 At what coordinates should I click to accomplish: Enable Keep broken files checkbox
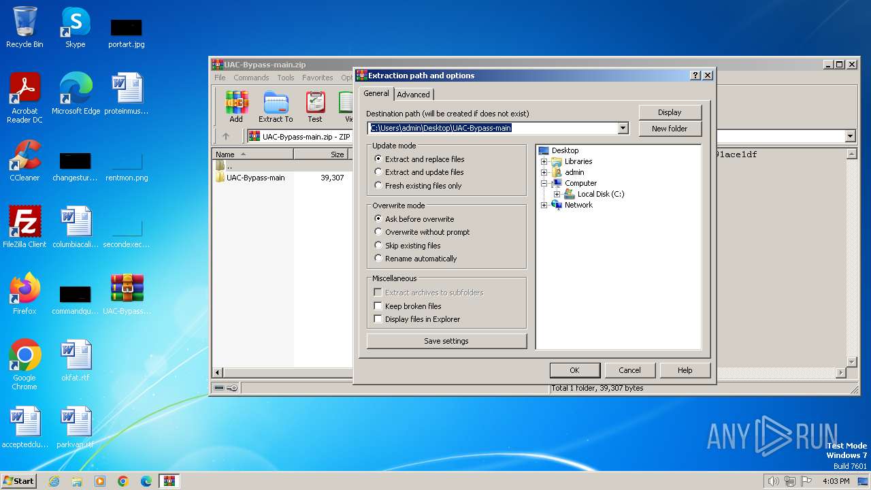[378, 306]
